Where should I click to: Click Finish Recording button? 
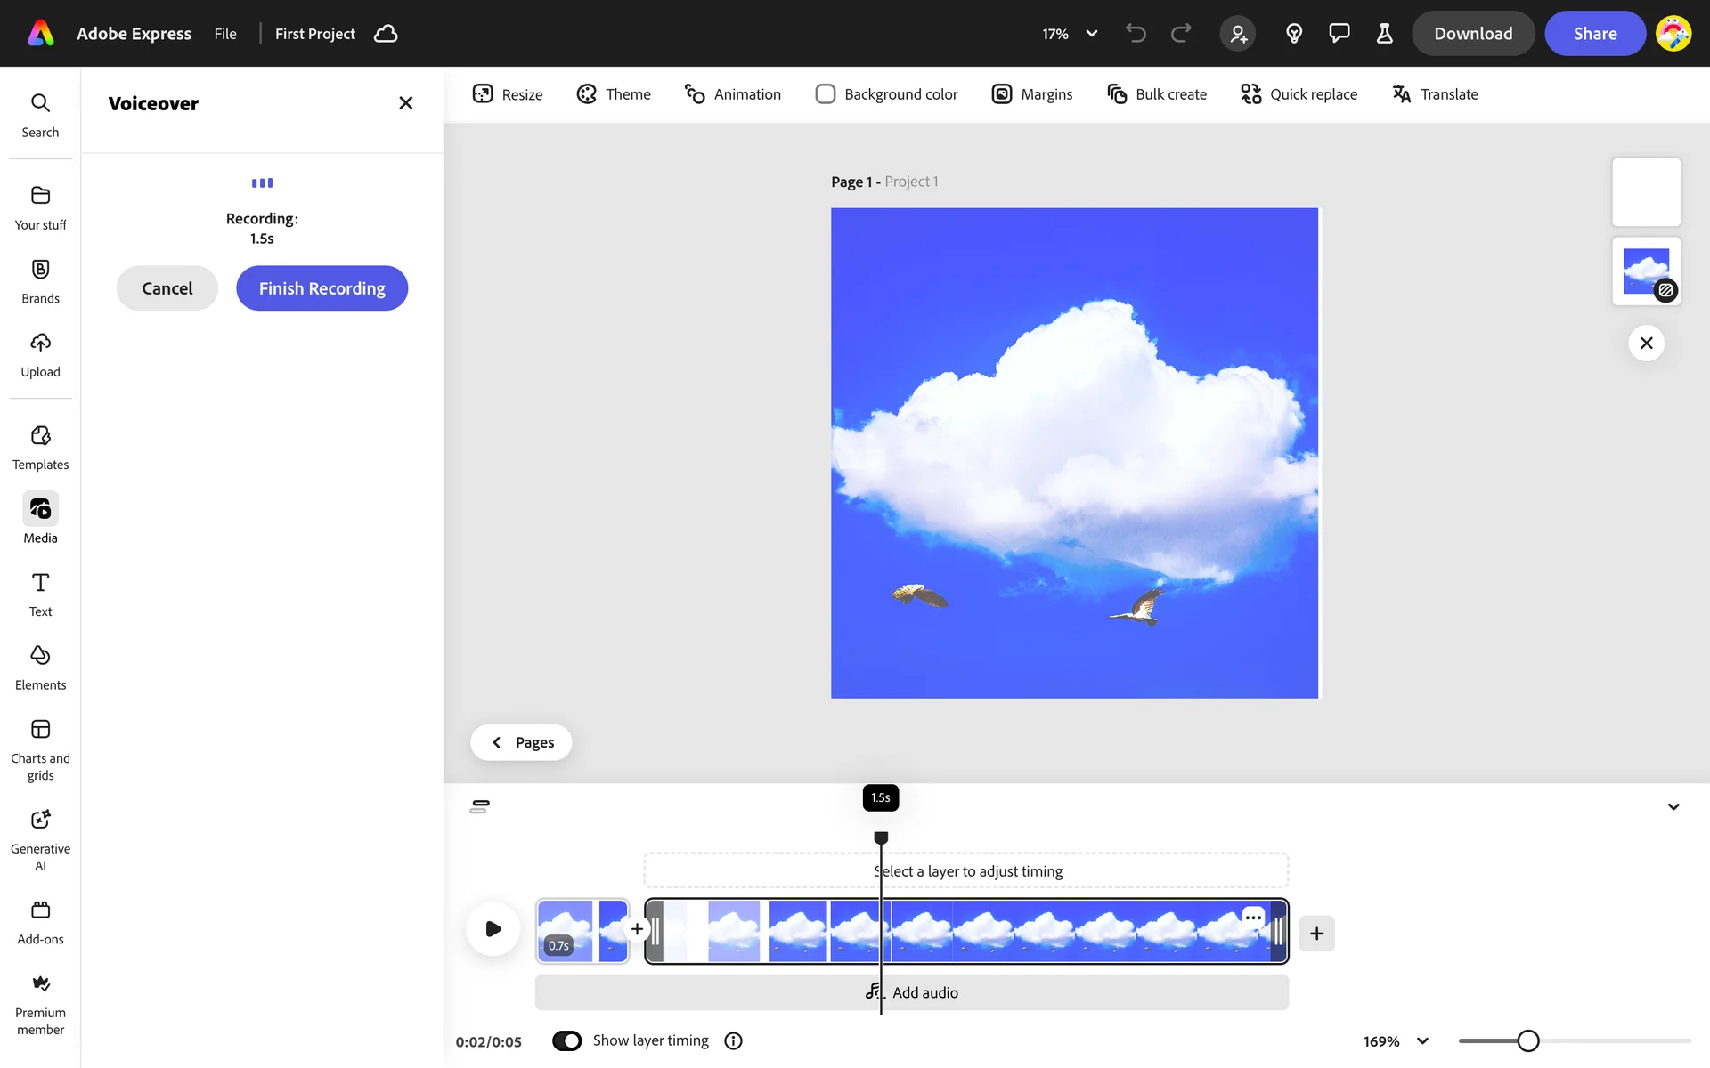tap(322, 288)
